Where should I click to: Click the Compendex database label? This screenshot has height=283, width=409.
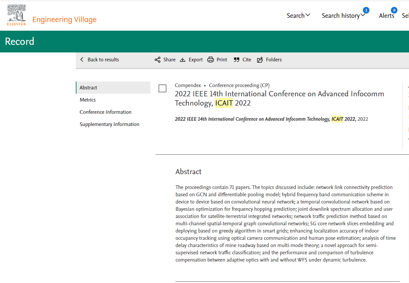[x=188, y=85]
